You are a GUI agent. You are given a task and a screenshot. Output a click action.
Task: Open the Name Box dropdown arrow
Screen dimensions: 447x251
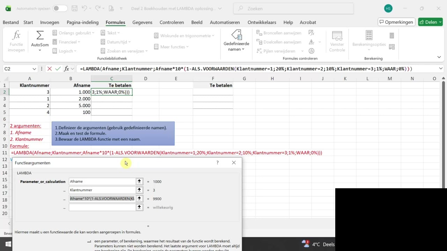pyautogui.click(x=34, y=69)
